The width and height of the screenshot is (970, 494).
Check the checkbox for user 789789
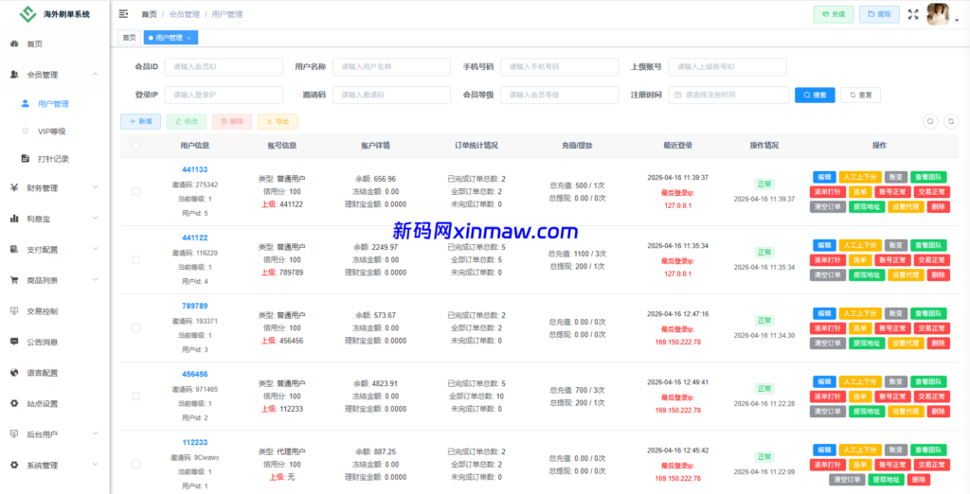pos(136,327)
